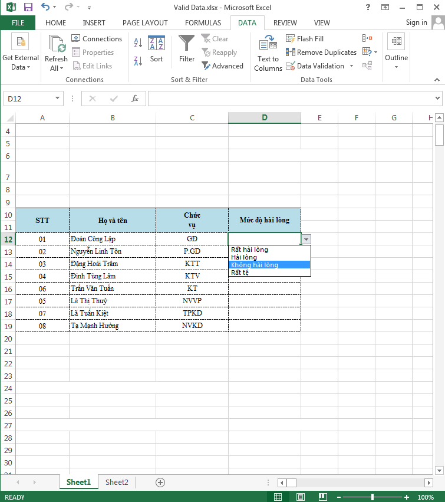Open the PAGE LAYOUT tab
This screenshot has height=502, width=445.
coord(145,23)
